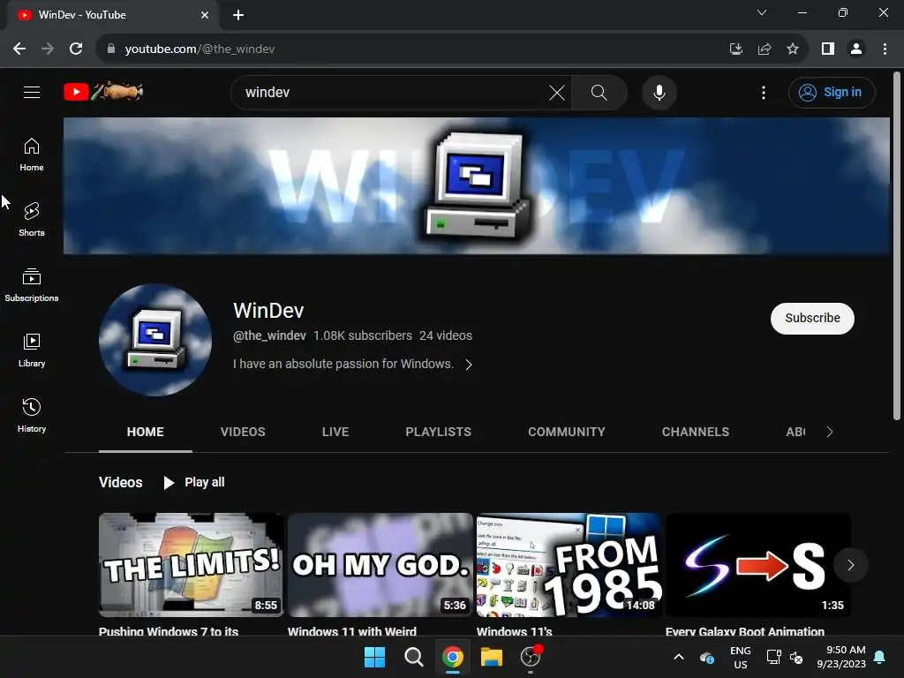
Task: Click the OBS icon in the taskbar
Action: [x=531, y=657]
